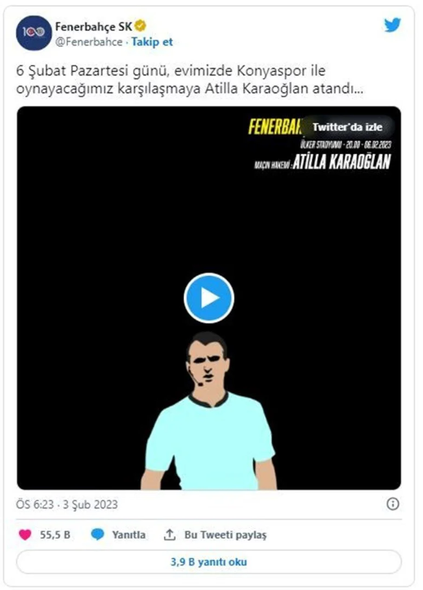423x590 pixels.
Task: Click the Twitter bird logo
Action: point(393,24)
